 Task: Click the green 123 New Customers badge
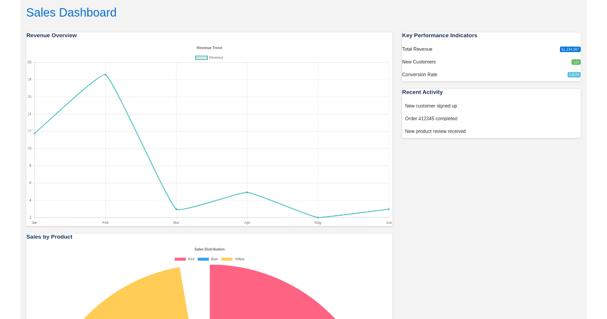[576, 62]
